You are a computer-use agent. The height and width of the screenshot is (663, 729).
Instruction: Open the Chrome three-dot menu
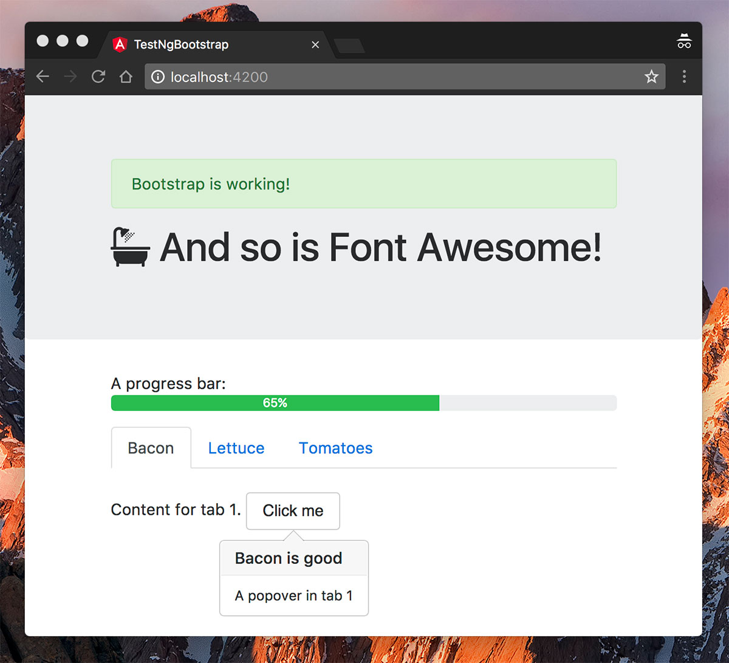pyautogui.click(x=684, y=77)
